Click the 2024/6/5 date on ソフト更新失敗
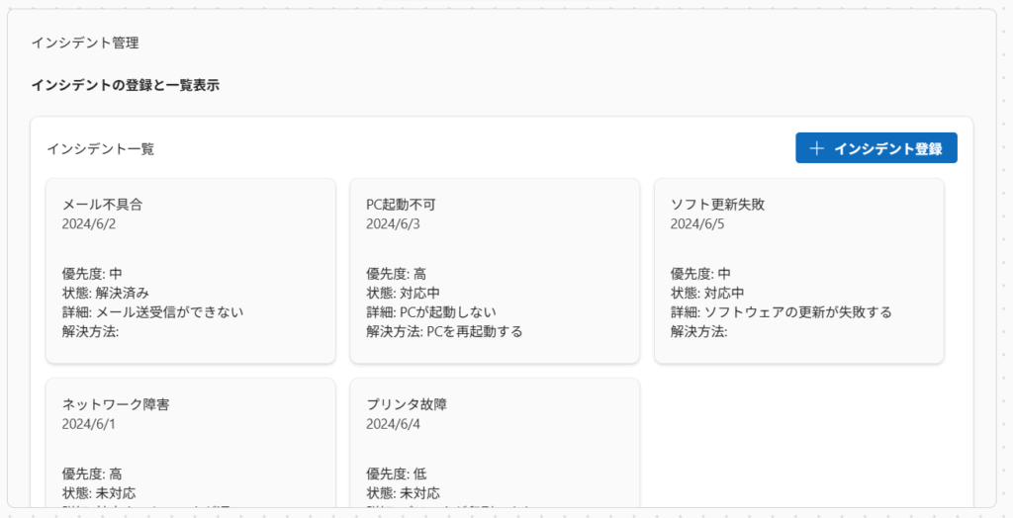The width and height of the screenshot is (1013, 518). point(697,223)
